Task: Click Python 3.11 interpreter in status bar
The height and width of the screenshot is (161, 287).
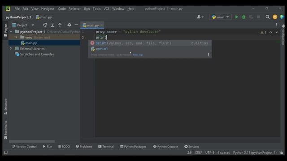Action: [255, 153]
